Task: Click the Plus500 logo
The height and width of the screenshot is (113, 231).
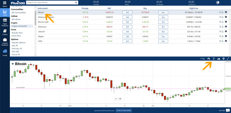Action: click(x=18, y=3)
